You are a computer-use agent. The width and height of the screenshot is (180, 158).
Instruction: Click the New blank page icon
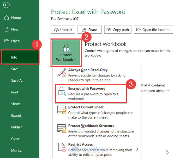coord(7,29)
